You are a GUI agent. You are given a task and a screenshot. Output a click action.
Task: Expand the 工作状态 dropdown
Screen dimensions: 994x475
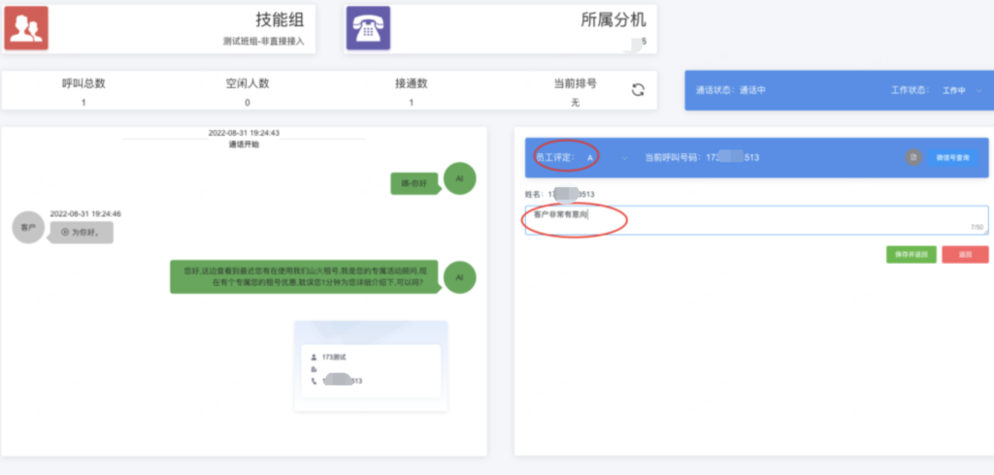[963, 90]
